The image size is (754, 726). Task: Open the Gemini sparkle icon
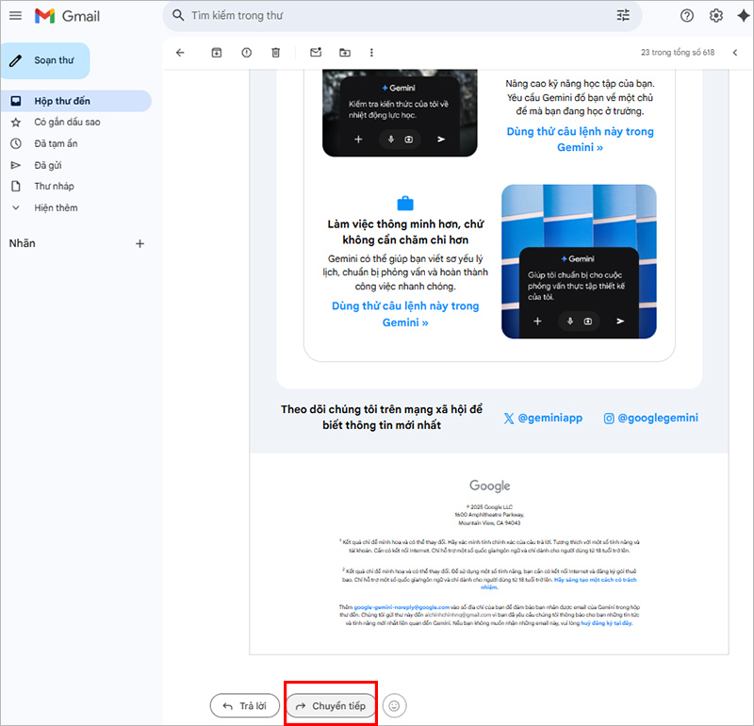743,16
